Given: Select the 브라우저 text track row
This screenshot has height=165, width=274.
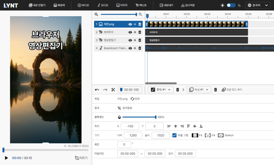Looking at the screenshot, I should coord(118,32).
